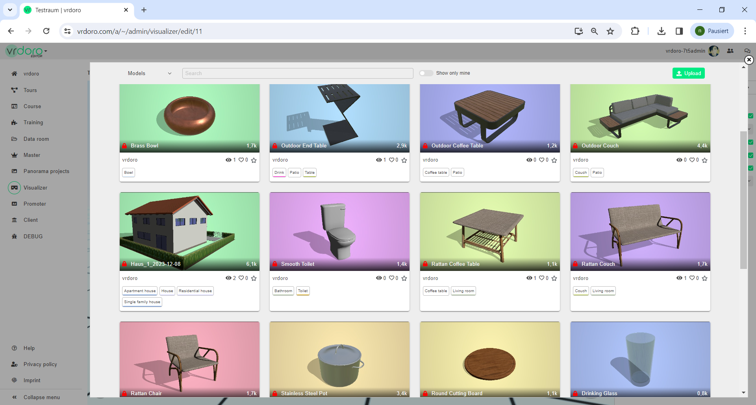
Task: Click the Visualizer VR goggles icon in sidebar
Action: 14,188
